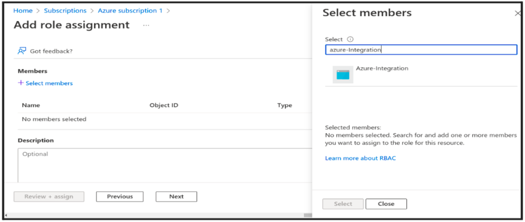Click the Review + assign button
Image resolution: width=525 pixels, height=222 pixels.
(x=49, y=197)
